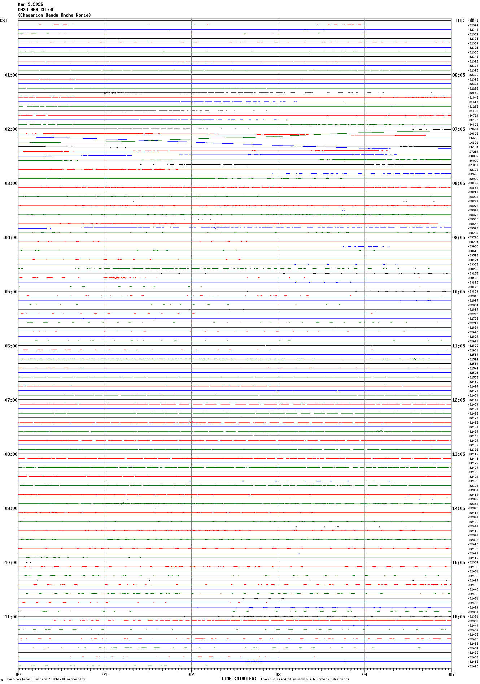480x684 pixels.
Task: Select the 01:00 CST time marker
Action: click(11, 75)
